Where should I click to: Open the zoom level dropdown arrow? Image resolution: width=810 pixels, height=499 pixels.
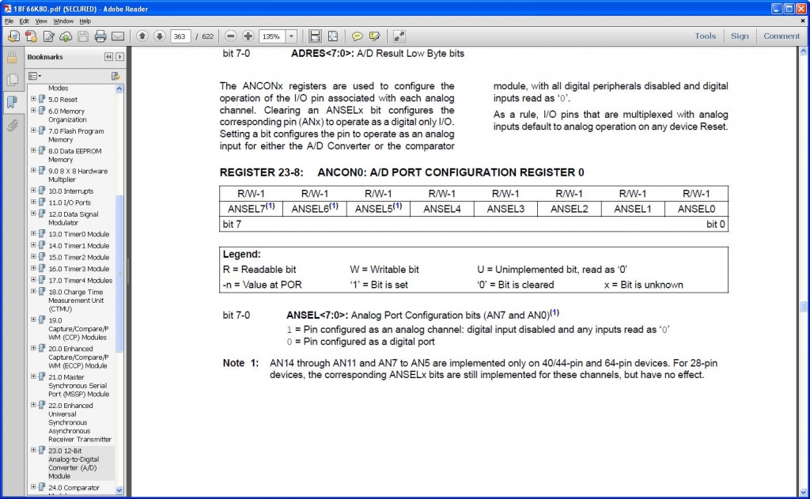point(291,36)
